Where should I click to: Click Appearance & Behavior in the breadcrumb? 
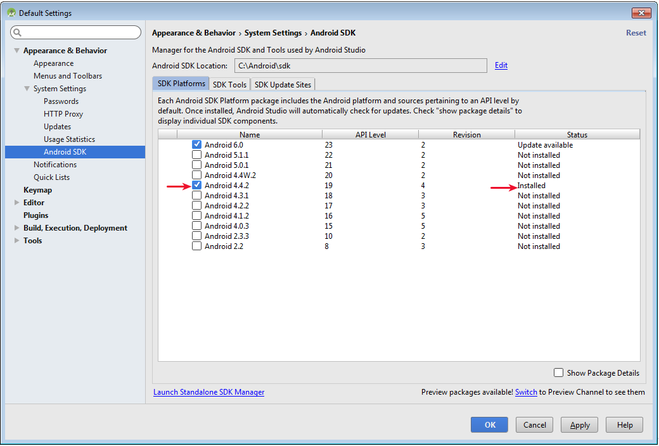pyautogui.click(x=194, y=33)
